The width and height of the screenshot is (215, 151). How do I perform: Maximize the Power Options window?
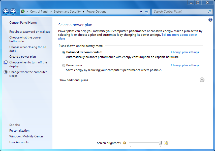click(198, 3)
